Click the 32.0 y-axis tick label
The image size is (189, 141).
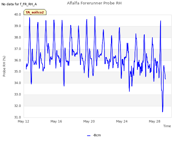[x=18, y=106]
